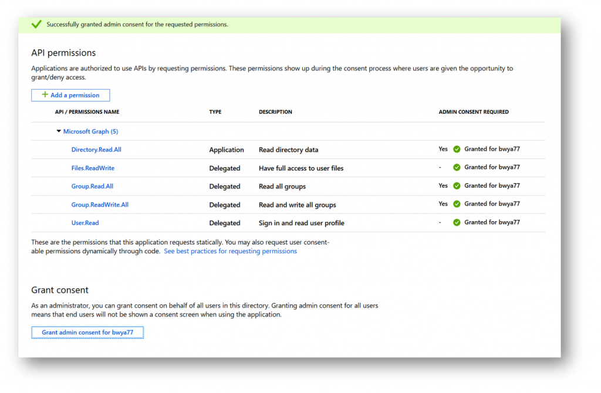Click the API permissions heading
The image size is (601, 393).
(63, 53)
